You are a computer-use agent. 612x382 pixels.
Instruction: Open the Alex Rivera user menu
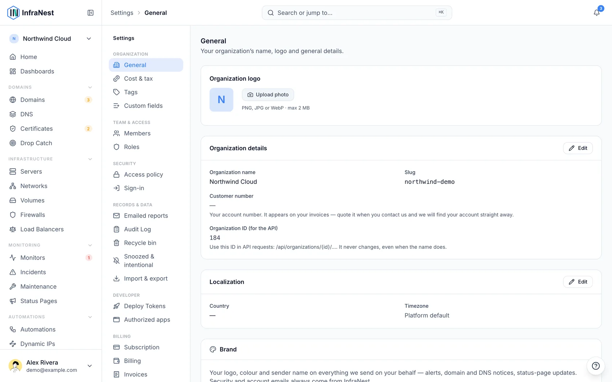pyautogui.click(x=51, y=366)
